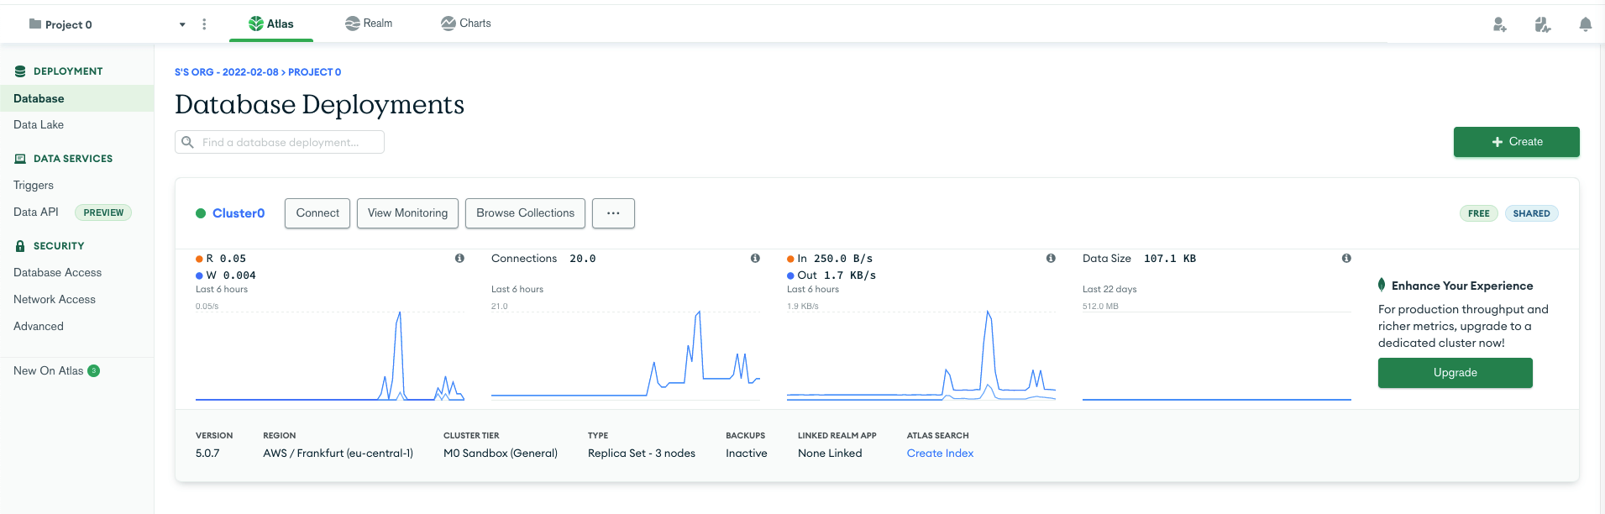Open Triggers in sidebar
The height and width of the screenshot is (514, 1605).
click(x=34, y=185)
